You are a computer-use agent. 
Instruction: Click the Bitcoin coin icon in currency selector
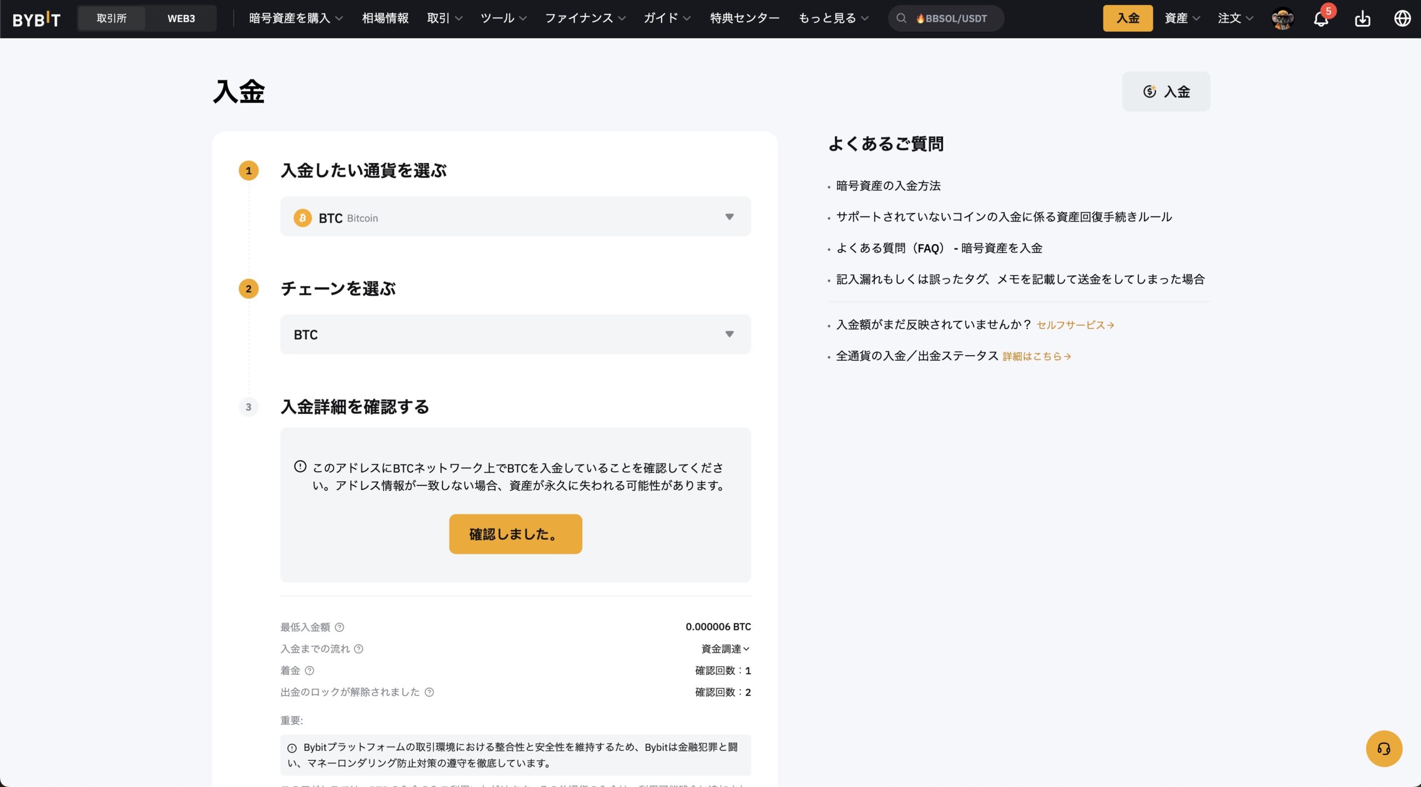tap(303, 217)
